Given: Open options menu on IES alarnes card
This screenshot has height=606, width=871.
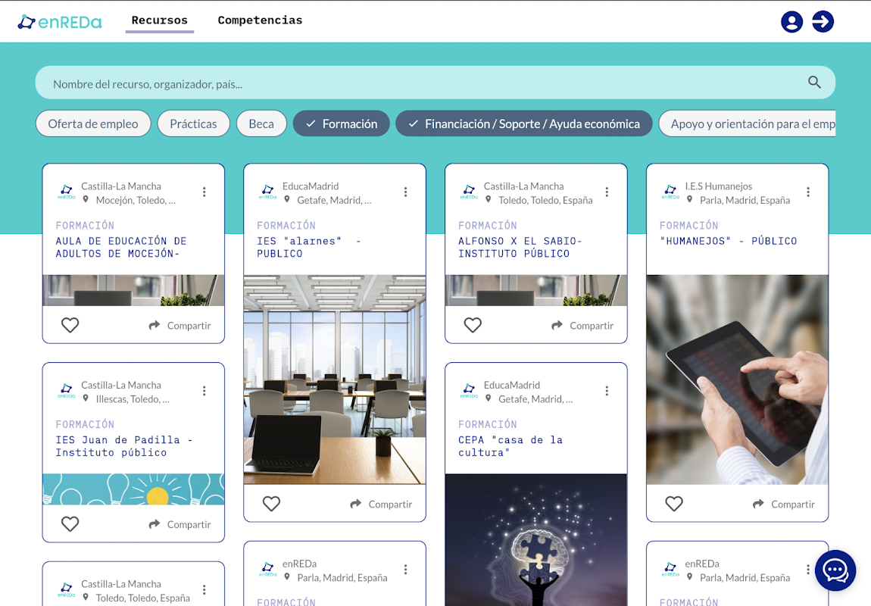Looking at the screenshot, I should coord(405,192).
